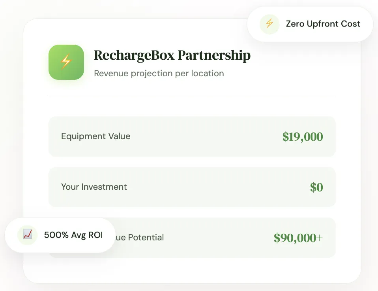This screenshot has width=378, height=291.
Task: Click lightning icon in Zero Upfront Cost badge
Action: (269, 24)
